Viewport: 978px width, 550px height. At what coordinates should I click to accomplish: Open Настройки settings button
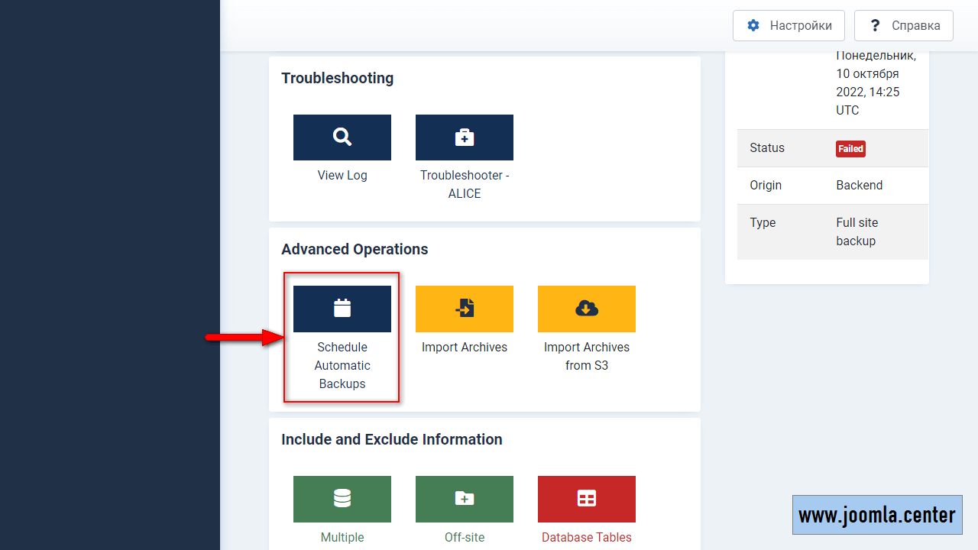point(789,25)
